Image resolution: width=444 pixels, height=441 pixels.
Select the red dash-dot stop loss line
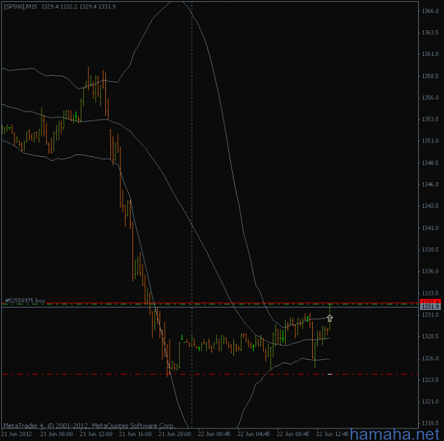pos(210,374)
